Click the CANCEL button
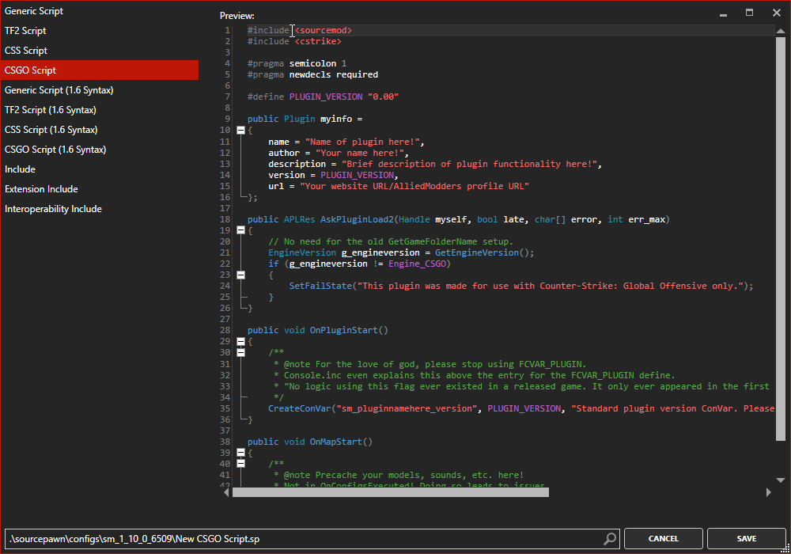Viewport: 791px width, 554px height. pyautogui.click(x=664, y=539)
